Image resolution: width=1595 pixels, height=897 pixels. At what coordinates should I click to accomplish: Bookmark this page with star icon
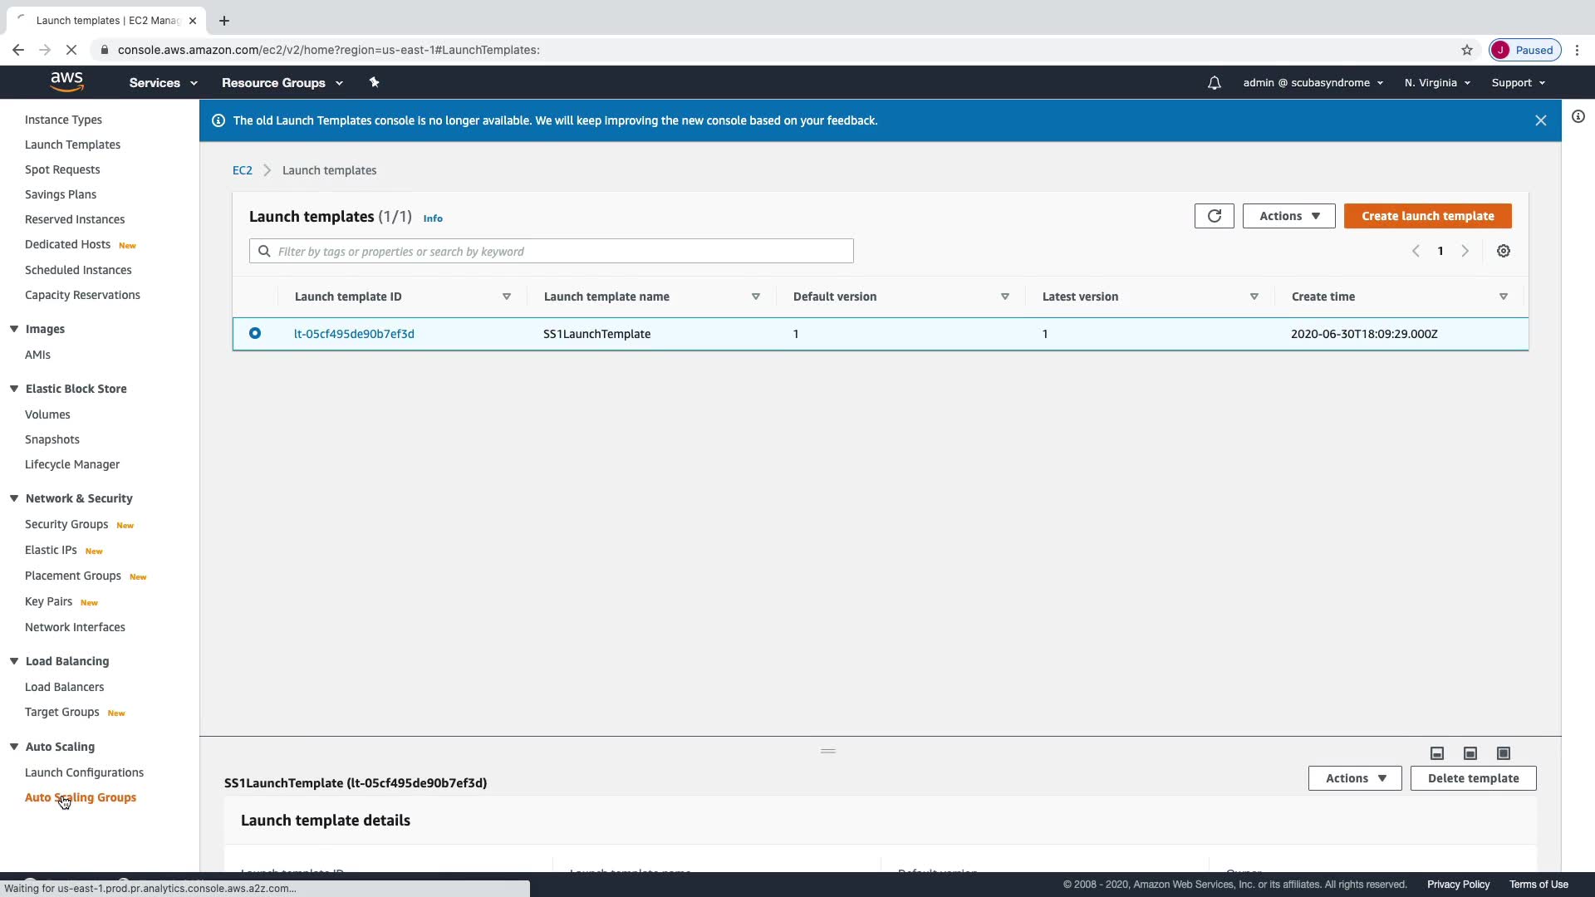(x=1466, y=50)
